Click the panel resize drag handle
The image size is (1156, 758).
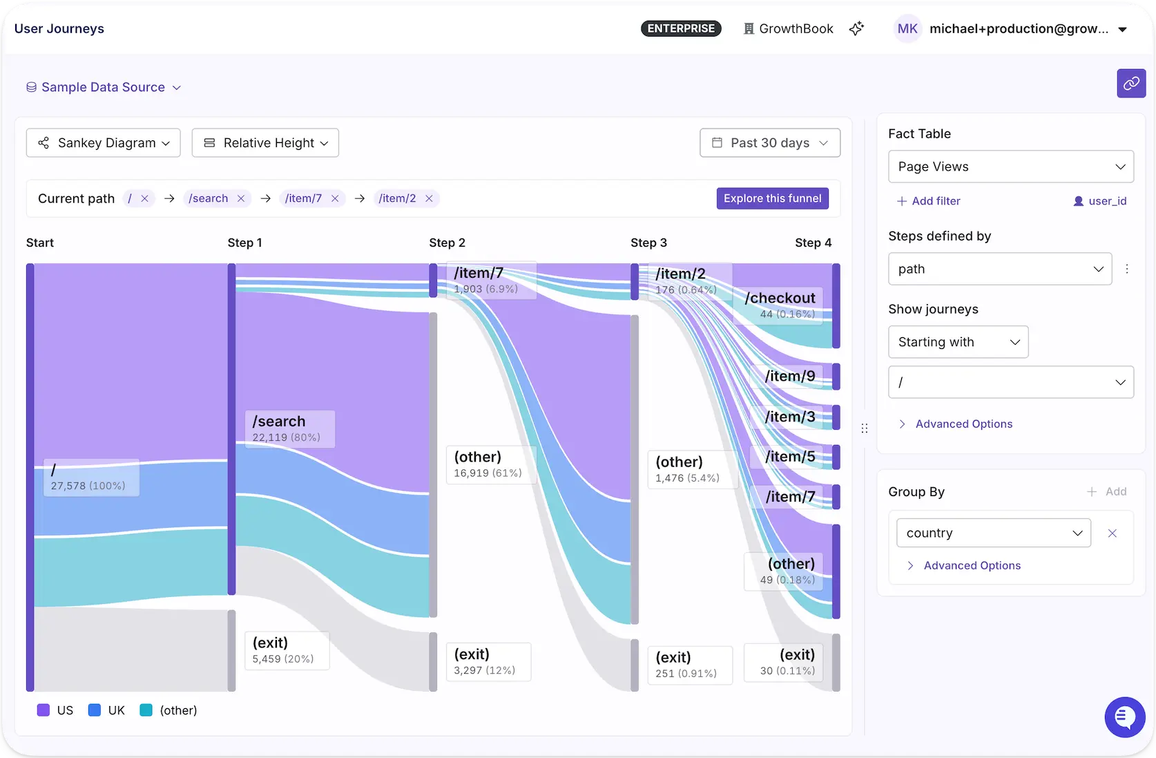(x=865, y=428)
